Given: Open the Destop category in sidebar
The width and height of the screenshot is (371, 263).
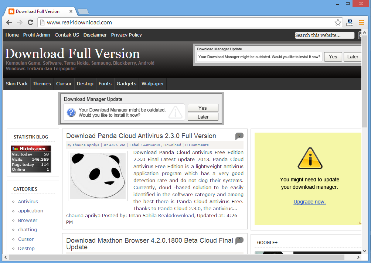Looking at the screenshot, I should [26, 248].
